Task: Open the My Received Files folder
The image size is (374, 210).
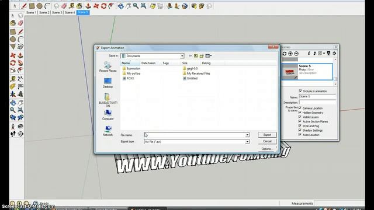Action: click(196, 73)
